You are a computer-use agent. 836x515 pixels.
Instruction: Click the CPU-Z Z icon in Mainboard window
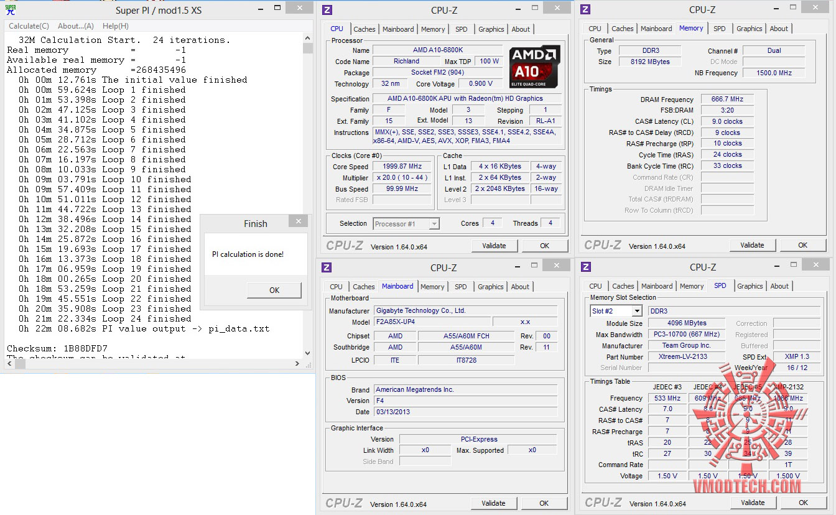[x=327, y=267]
